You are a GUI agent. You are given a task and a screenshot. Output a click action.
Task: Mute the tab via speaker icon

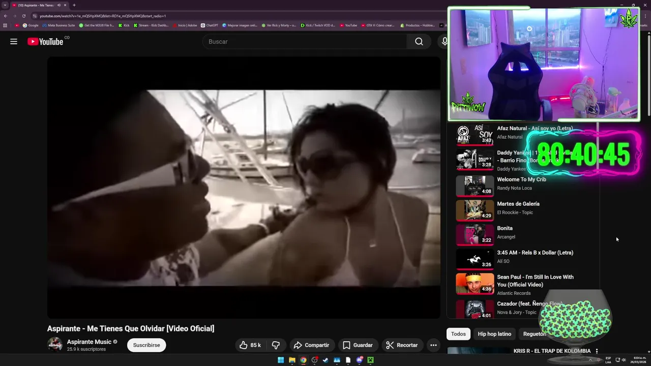[59, 5]
